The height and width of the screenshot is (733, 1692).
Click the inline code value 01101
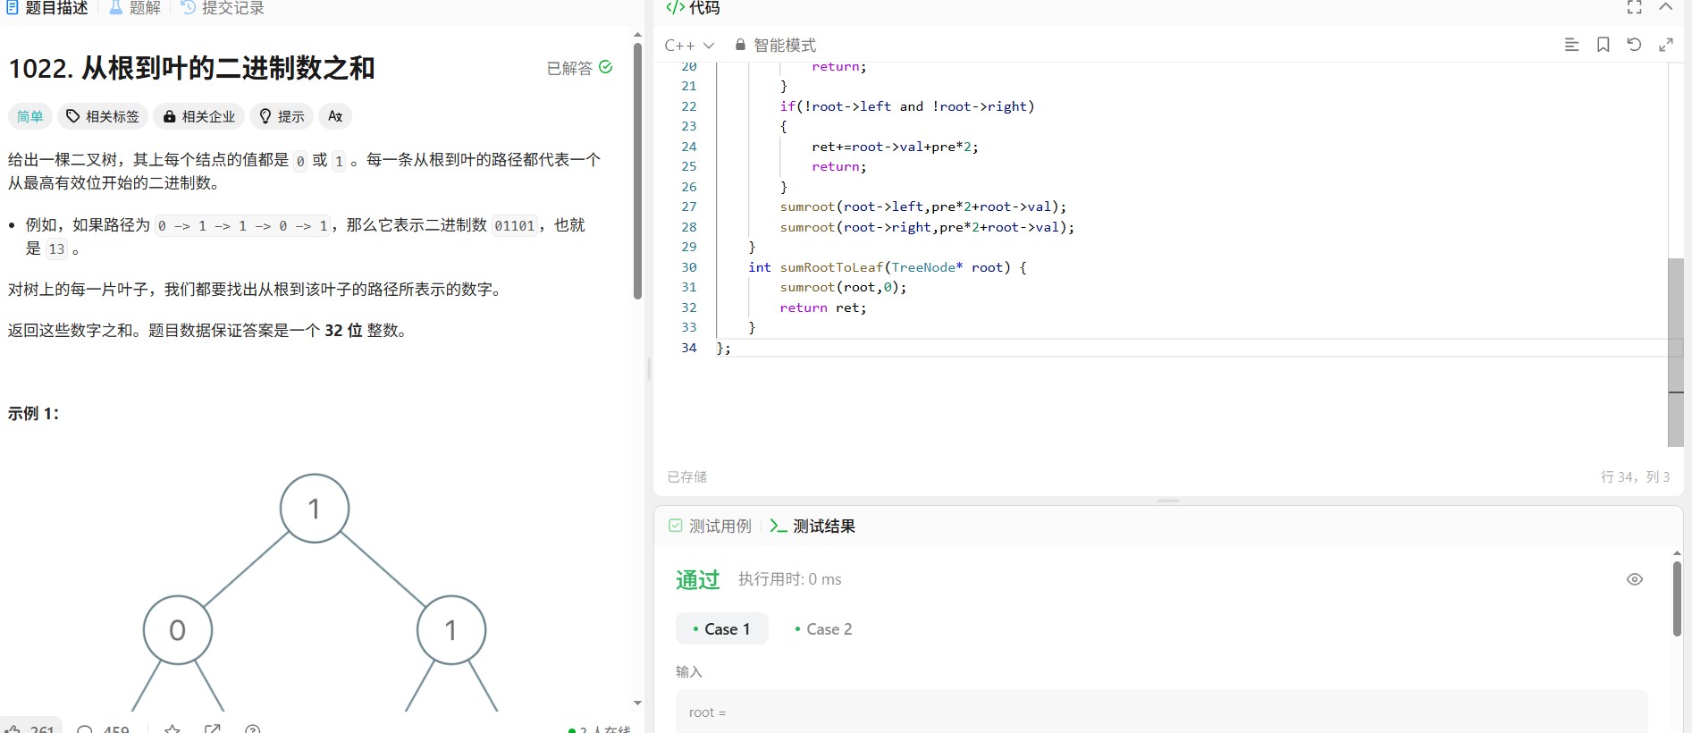point(515,225)
